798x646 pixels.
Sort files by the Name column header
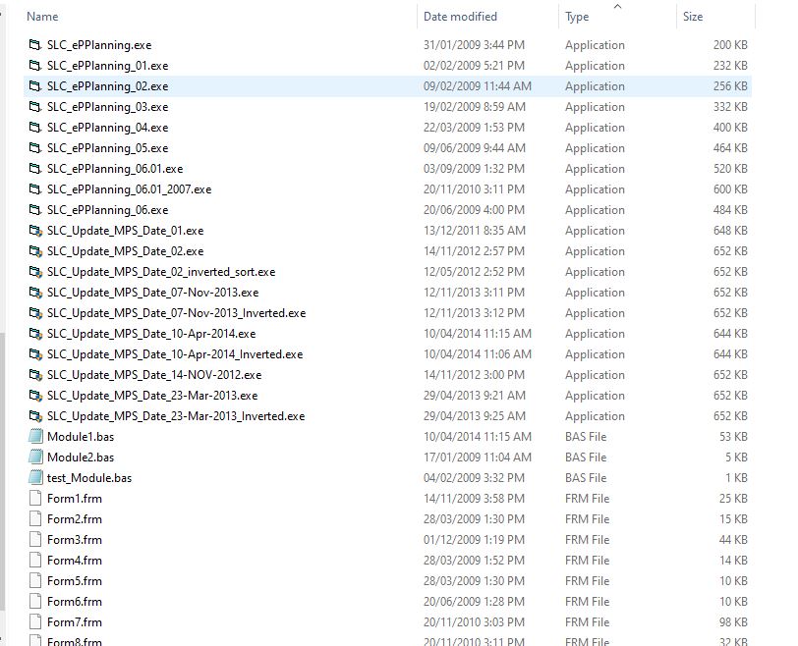pos(42,17)
